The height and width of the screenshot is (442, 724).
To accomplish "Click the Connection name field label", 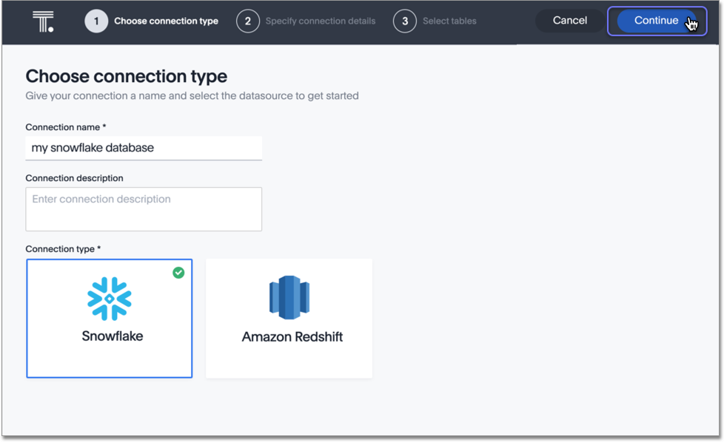I will 65,127.
